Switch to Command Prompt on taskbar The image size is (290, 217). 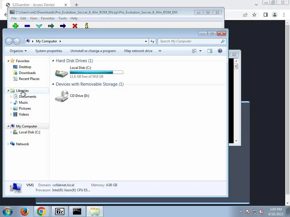[77, 211]
